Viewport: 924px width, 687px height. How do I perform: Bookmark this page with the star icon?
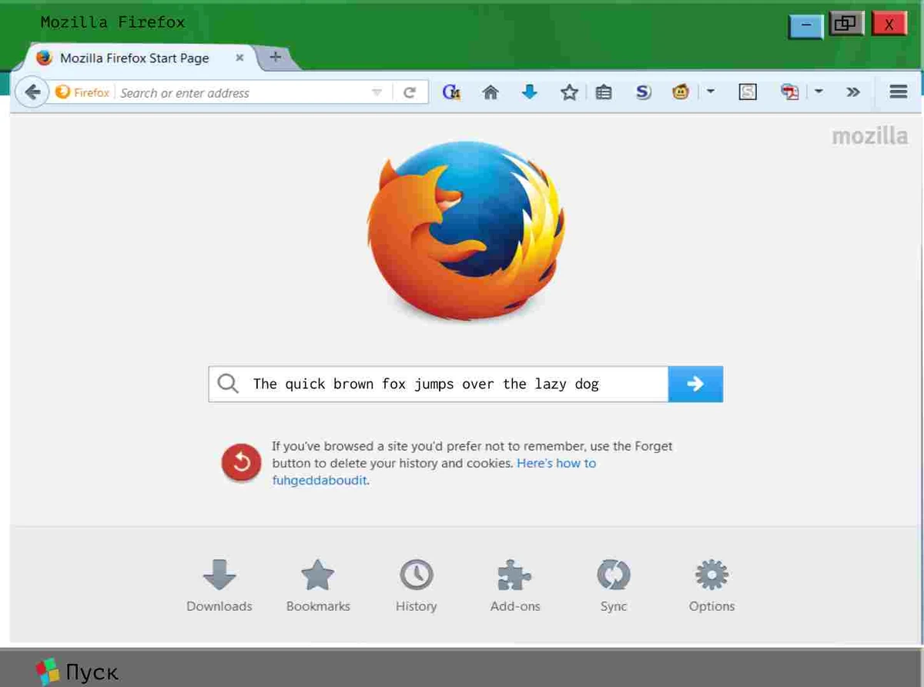tap(569, 92)
